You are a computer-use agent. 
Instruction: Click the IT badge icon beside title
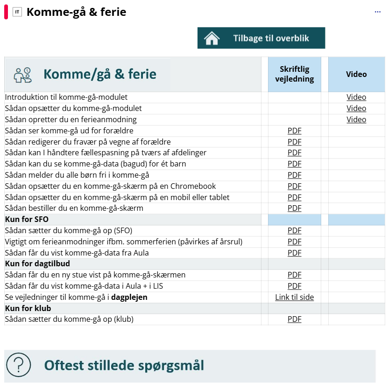tap(17, 12)
